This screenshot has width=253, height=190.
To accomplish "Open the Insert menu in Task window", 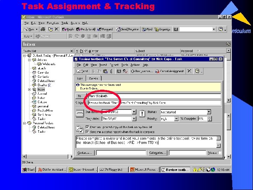I will pyautogui.click(x=103, y=65).
